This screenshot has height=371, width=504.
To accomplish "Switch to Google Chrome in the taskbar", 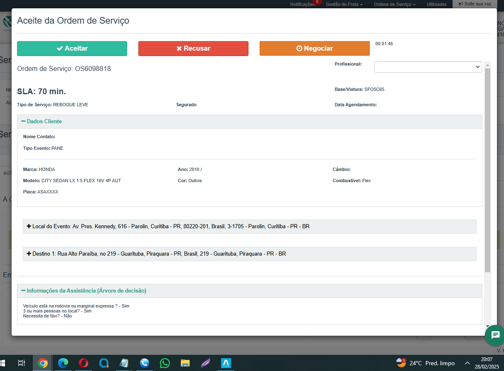I will (x=42, y=363).
